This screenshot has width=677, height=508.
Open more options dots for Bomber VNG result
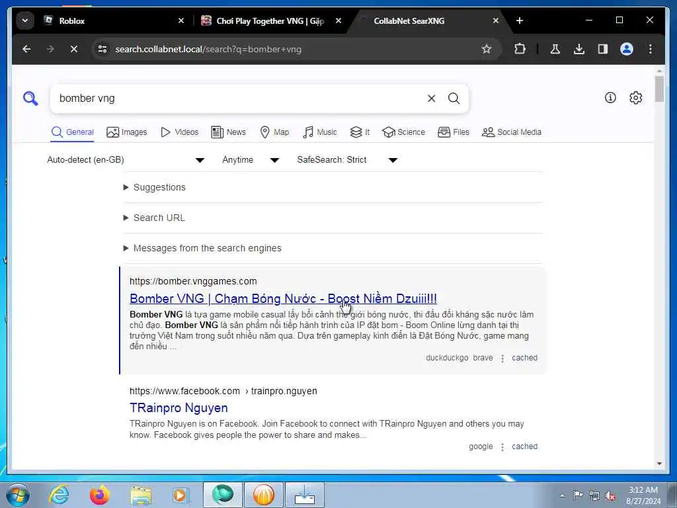502,359
